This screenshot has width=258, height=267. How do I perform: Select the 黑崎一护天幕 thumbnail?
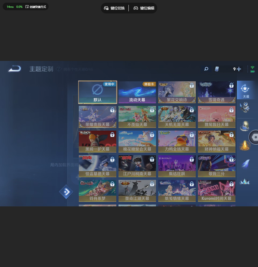98,141
